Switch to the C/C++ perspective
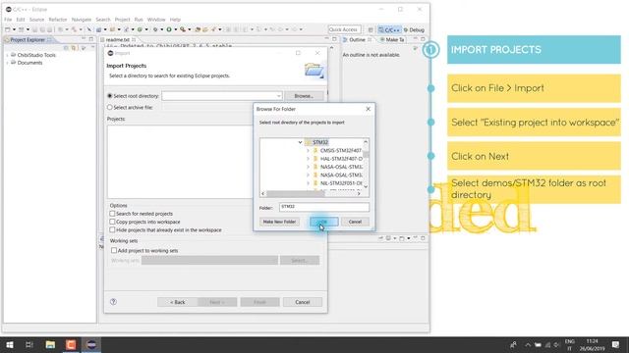The height and width of the screenshot is (353, 629). [389, 30]
